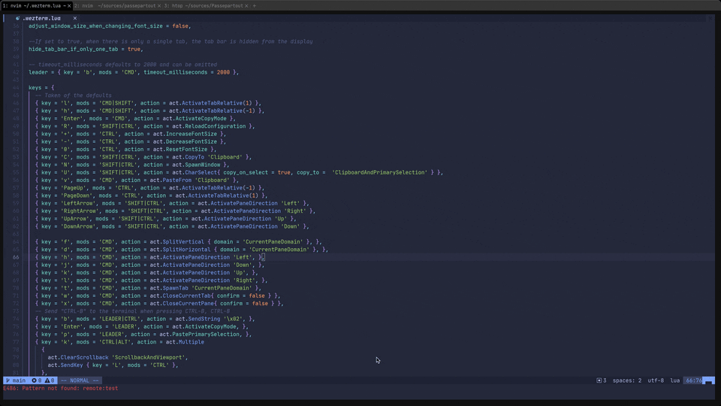The height and width of the screenshot is (406, 721).
Task: Click the buffer count icon in statusline
Action: [601, 380]
